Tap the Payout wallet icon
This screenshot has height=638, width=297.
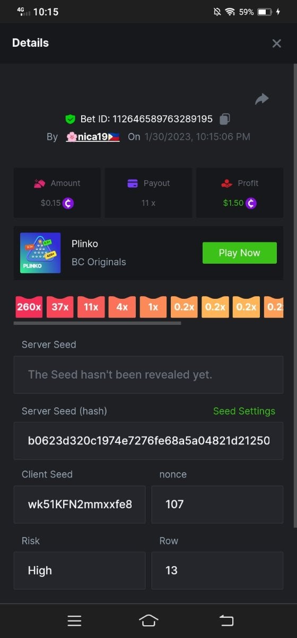click(x=133, y=183)
